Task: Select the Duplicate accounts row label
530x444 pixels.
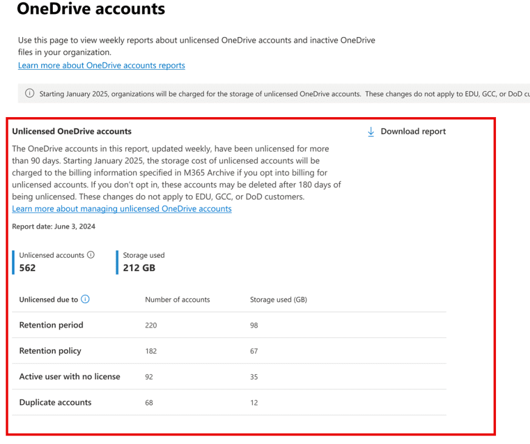Action: 55,402
